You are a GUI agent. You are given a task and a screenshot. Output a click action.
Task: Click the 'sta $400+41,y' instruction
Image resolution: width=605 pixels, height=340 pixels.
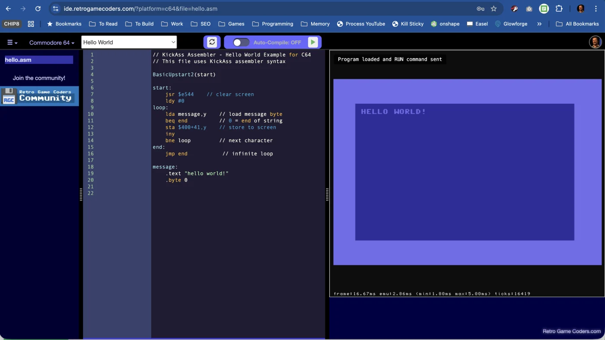click(x=186, y=127)
